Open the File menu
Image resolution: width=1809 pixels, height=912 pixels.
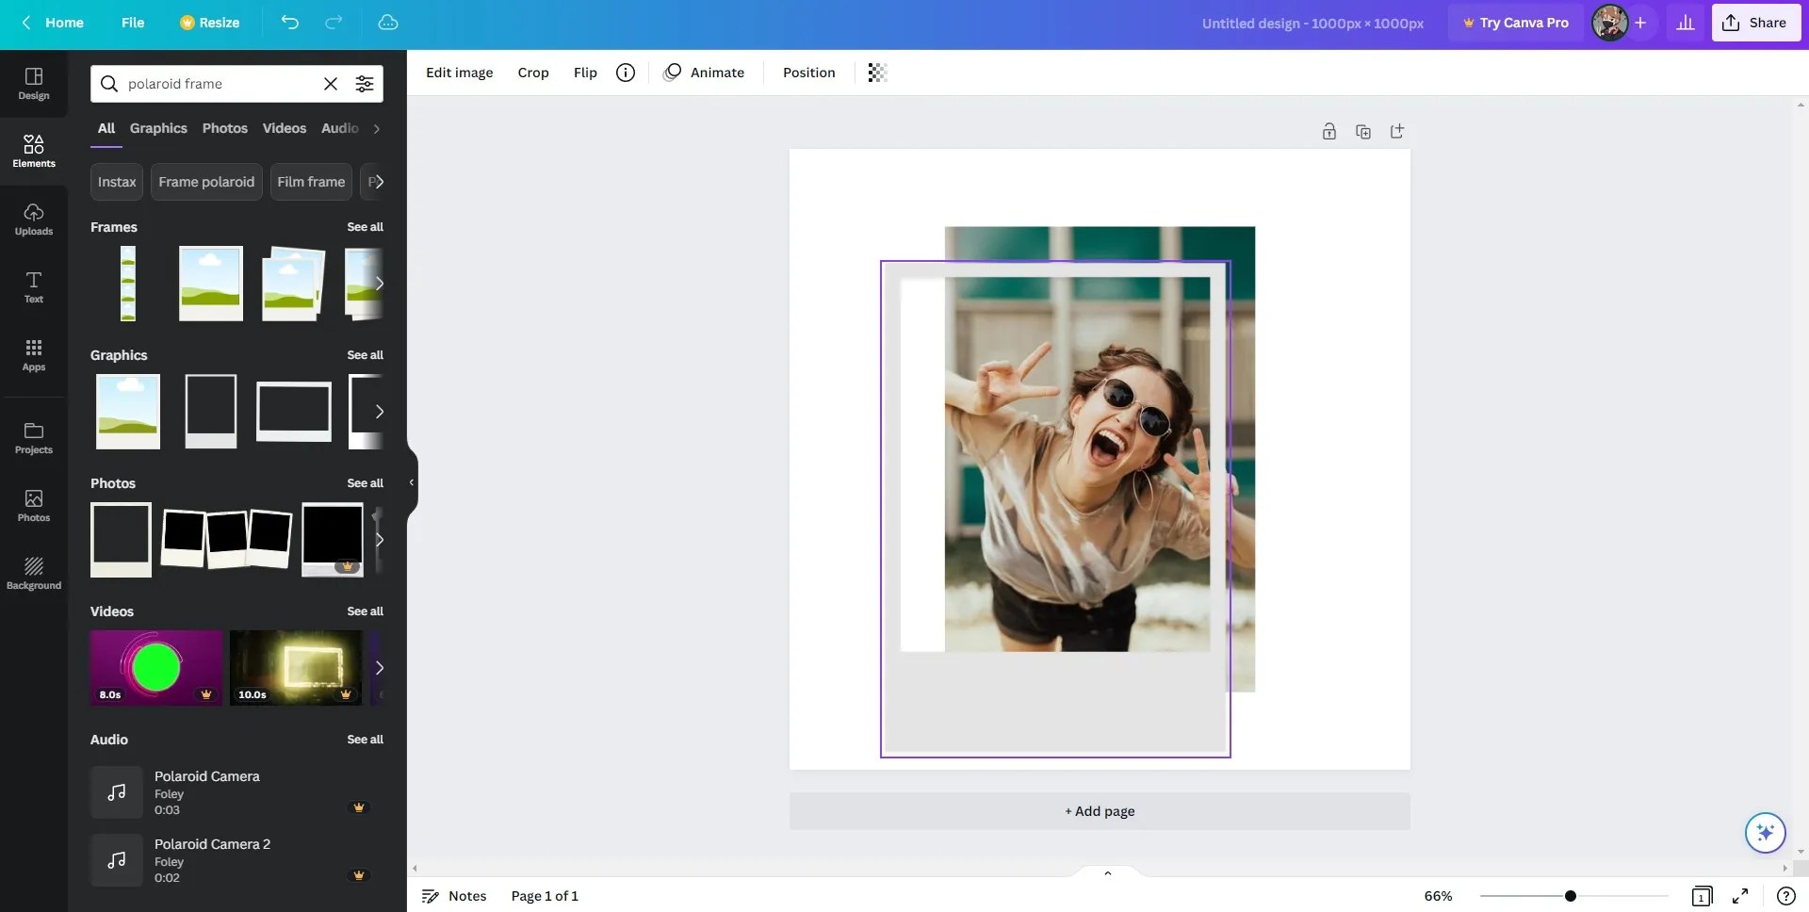pos(133,22)
